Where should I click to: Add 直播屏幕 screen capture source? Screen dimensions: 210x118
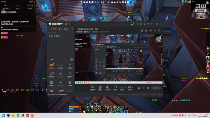coord(93,88)
